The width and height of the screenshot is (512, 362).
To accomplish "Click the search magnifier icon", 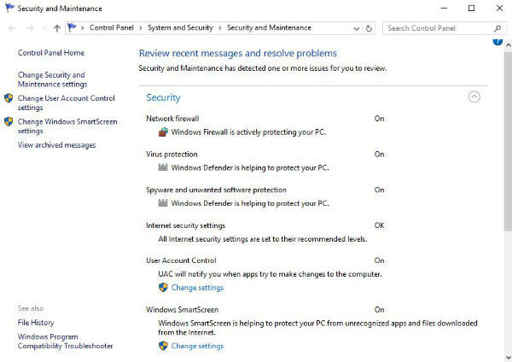I will coord(499,28).
